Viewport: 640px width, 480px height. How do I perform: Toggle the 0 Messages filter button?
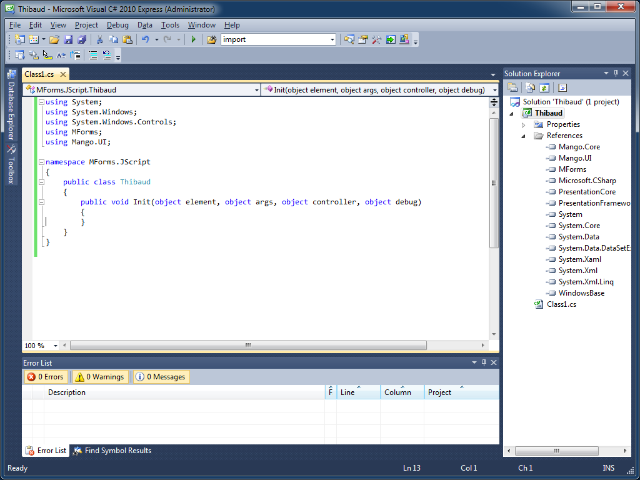point(161,377)
